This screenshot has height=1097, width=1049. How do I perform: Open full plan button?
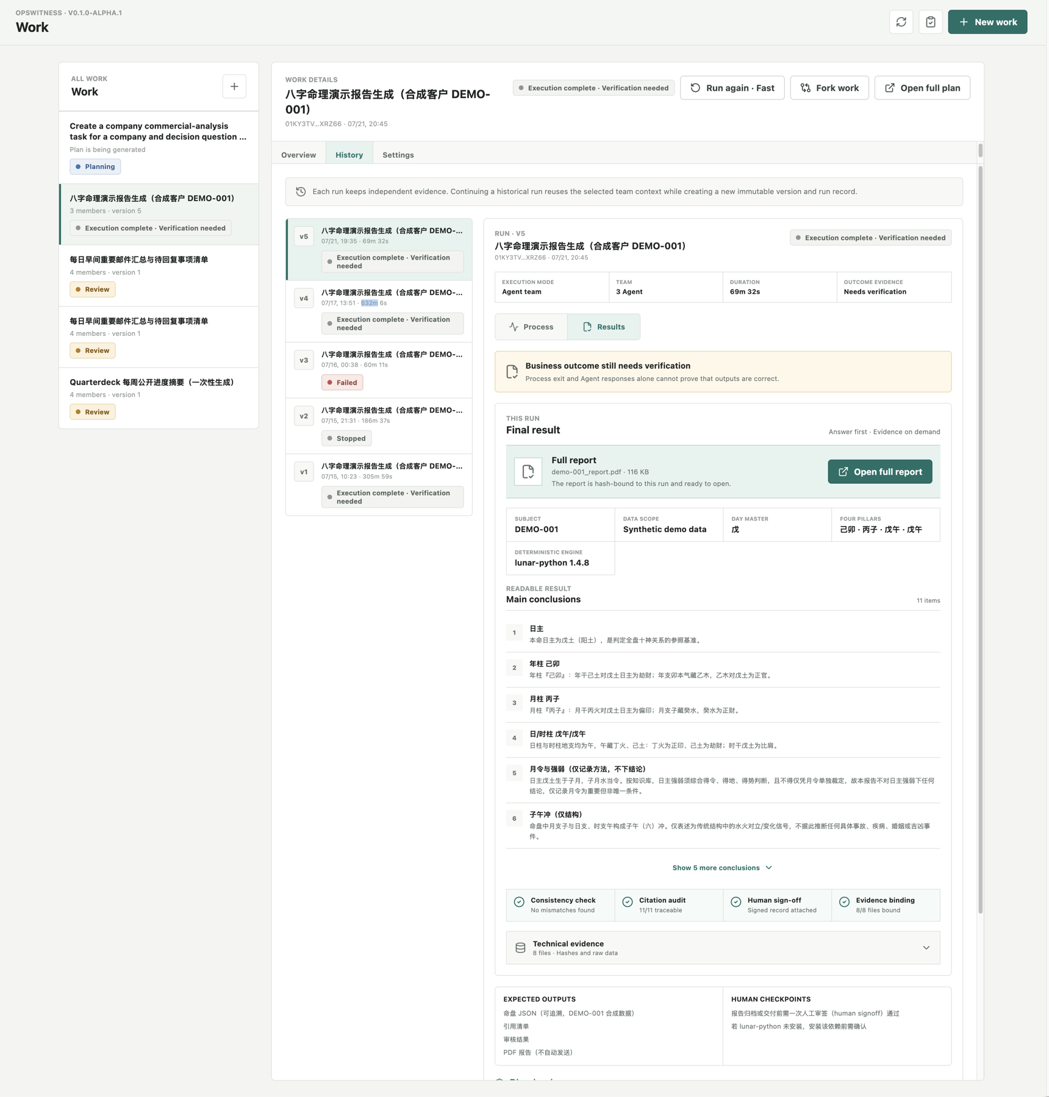pyautogui.click(x=922, y=88)
